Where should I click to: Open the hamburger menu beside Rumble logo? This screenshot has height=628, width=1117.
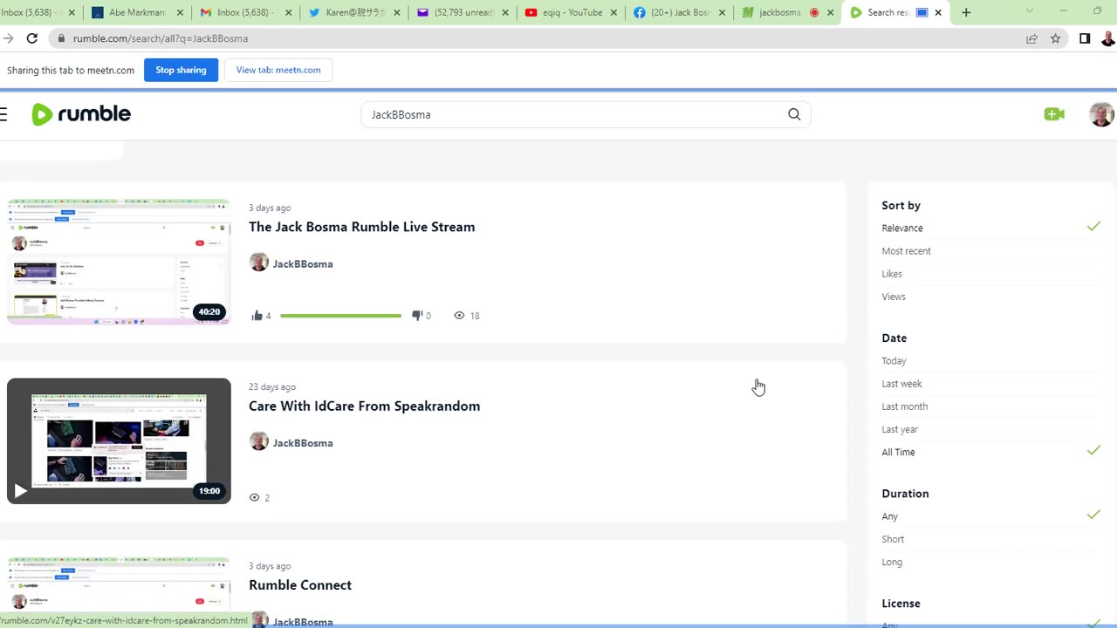(x=3, y=114)
